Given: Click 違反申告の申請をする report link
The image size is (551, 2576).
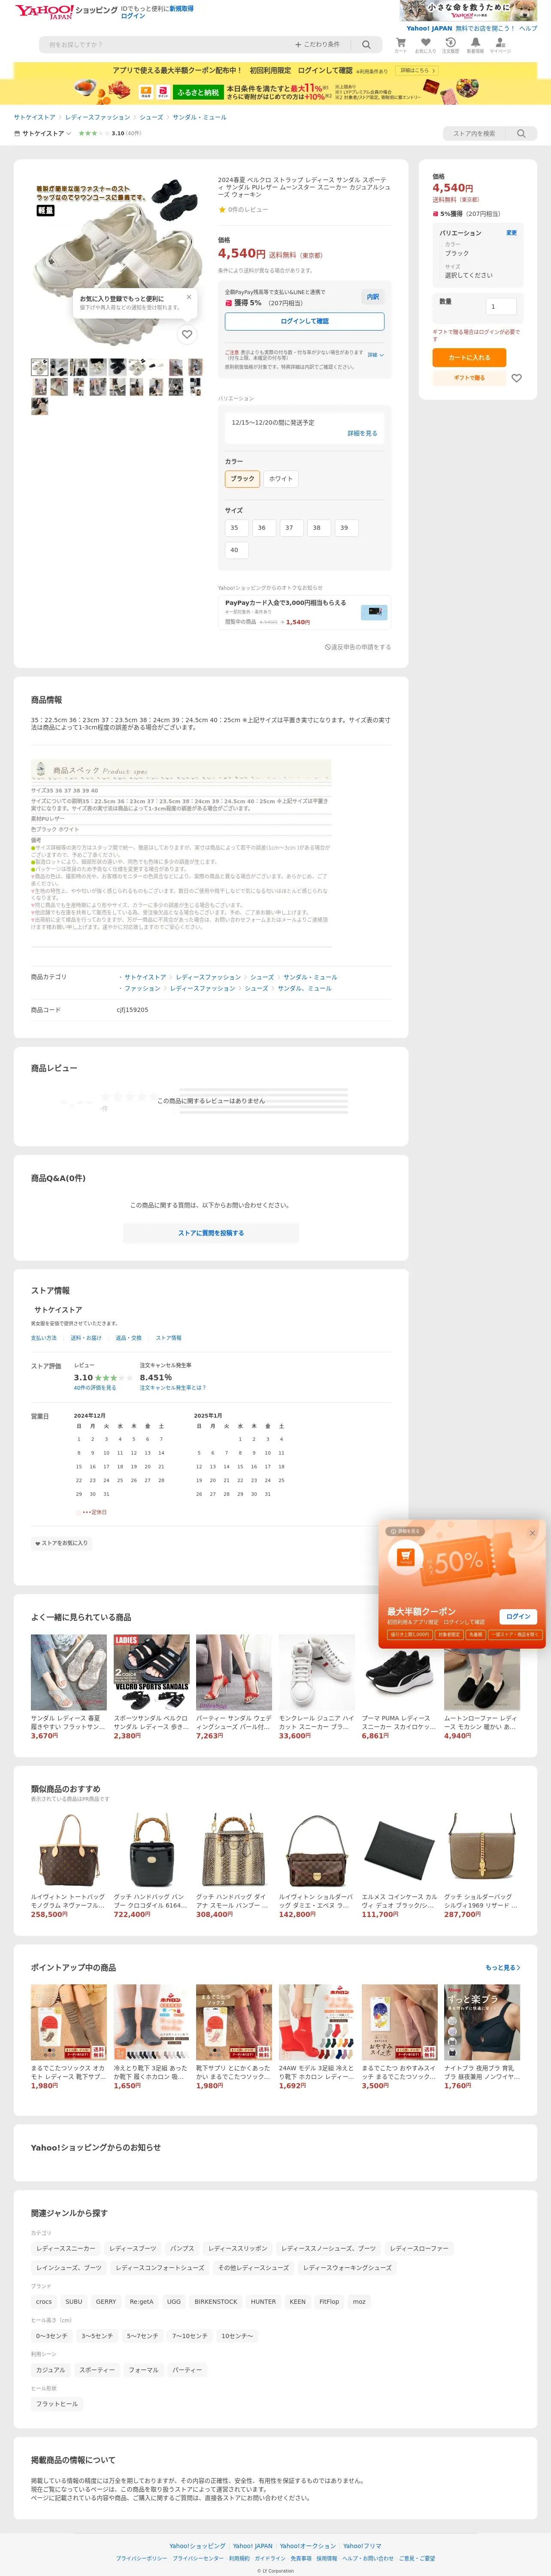Looking at the screenshot, I should pyautogui.click(x=358, y=647).
